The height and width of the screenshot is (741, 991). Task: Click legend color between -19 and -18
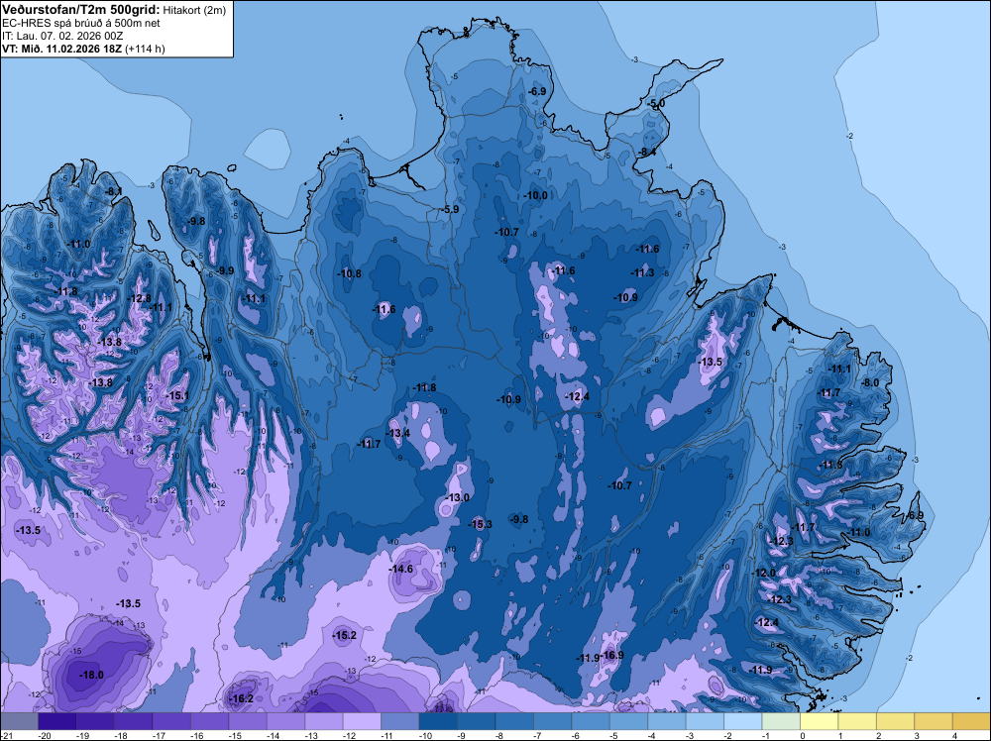(x=95, y=721)
